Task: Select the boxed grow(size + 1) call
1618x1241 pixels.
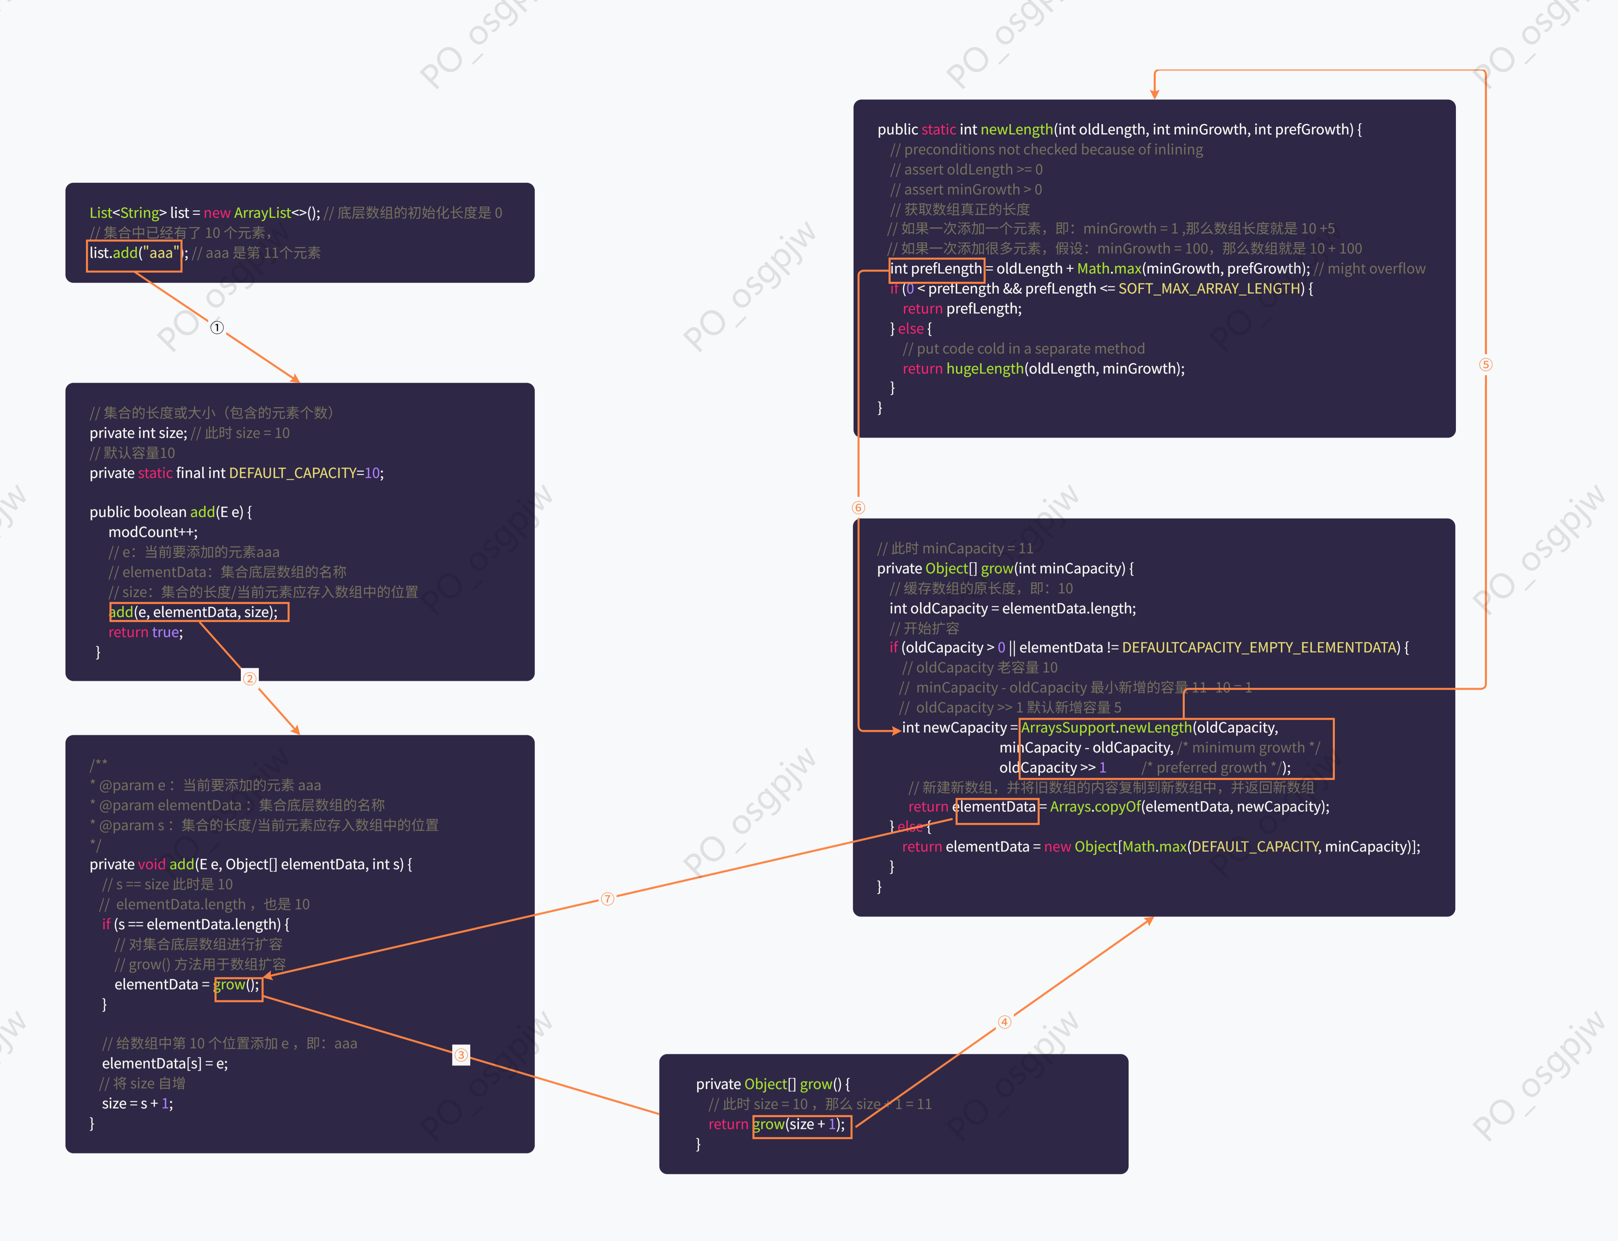Action: (801, 1125)
